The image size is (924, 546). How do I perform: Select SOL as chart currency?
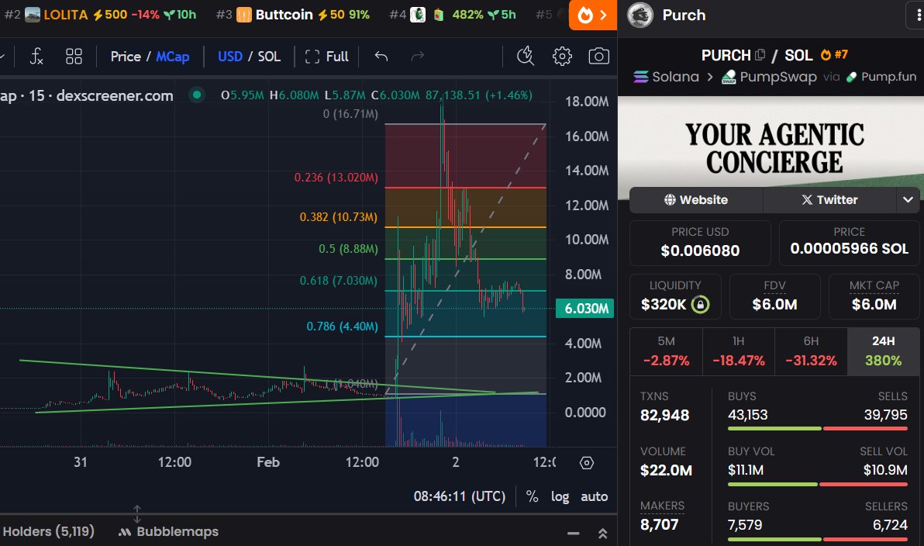[x=269, y=57]
